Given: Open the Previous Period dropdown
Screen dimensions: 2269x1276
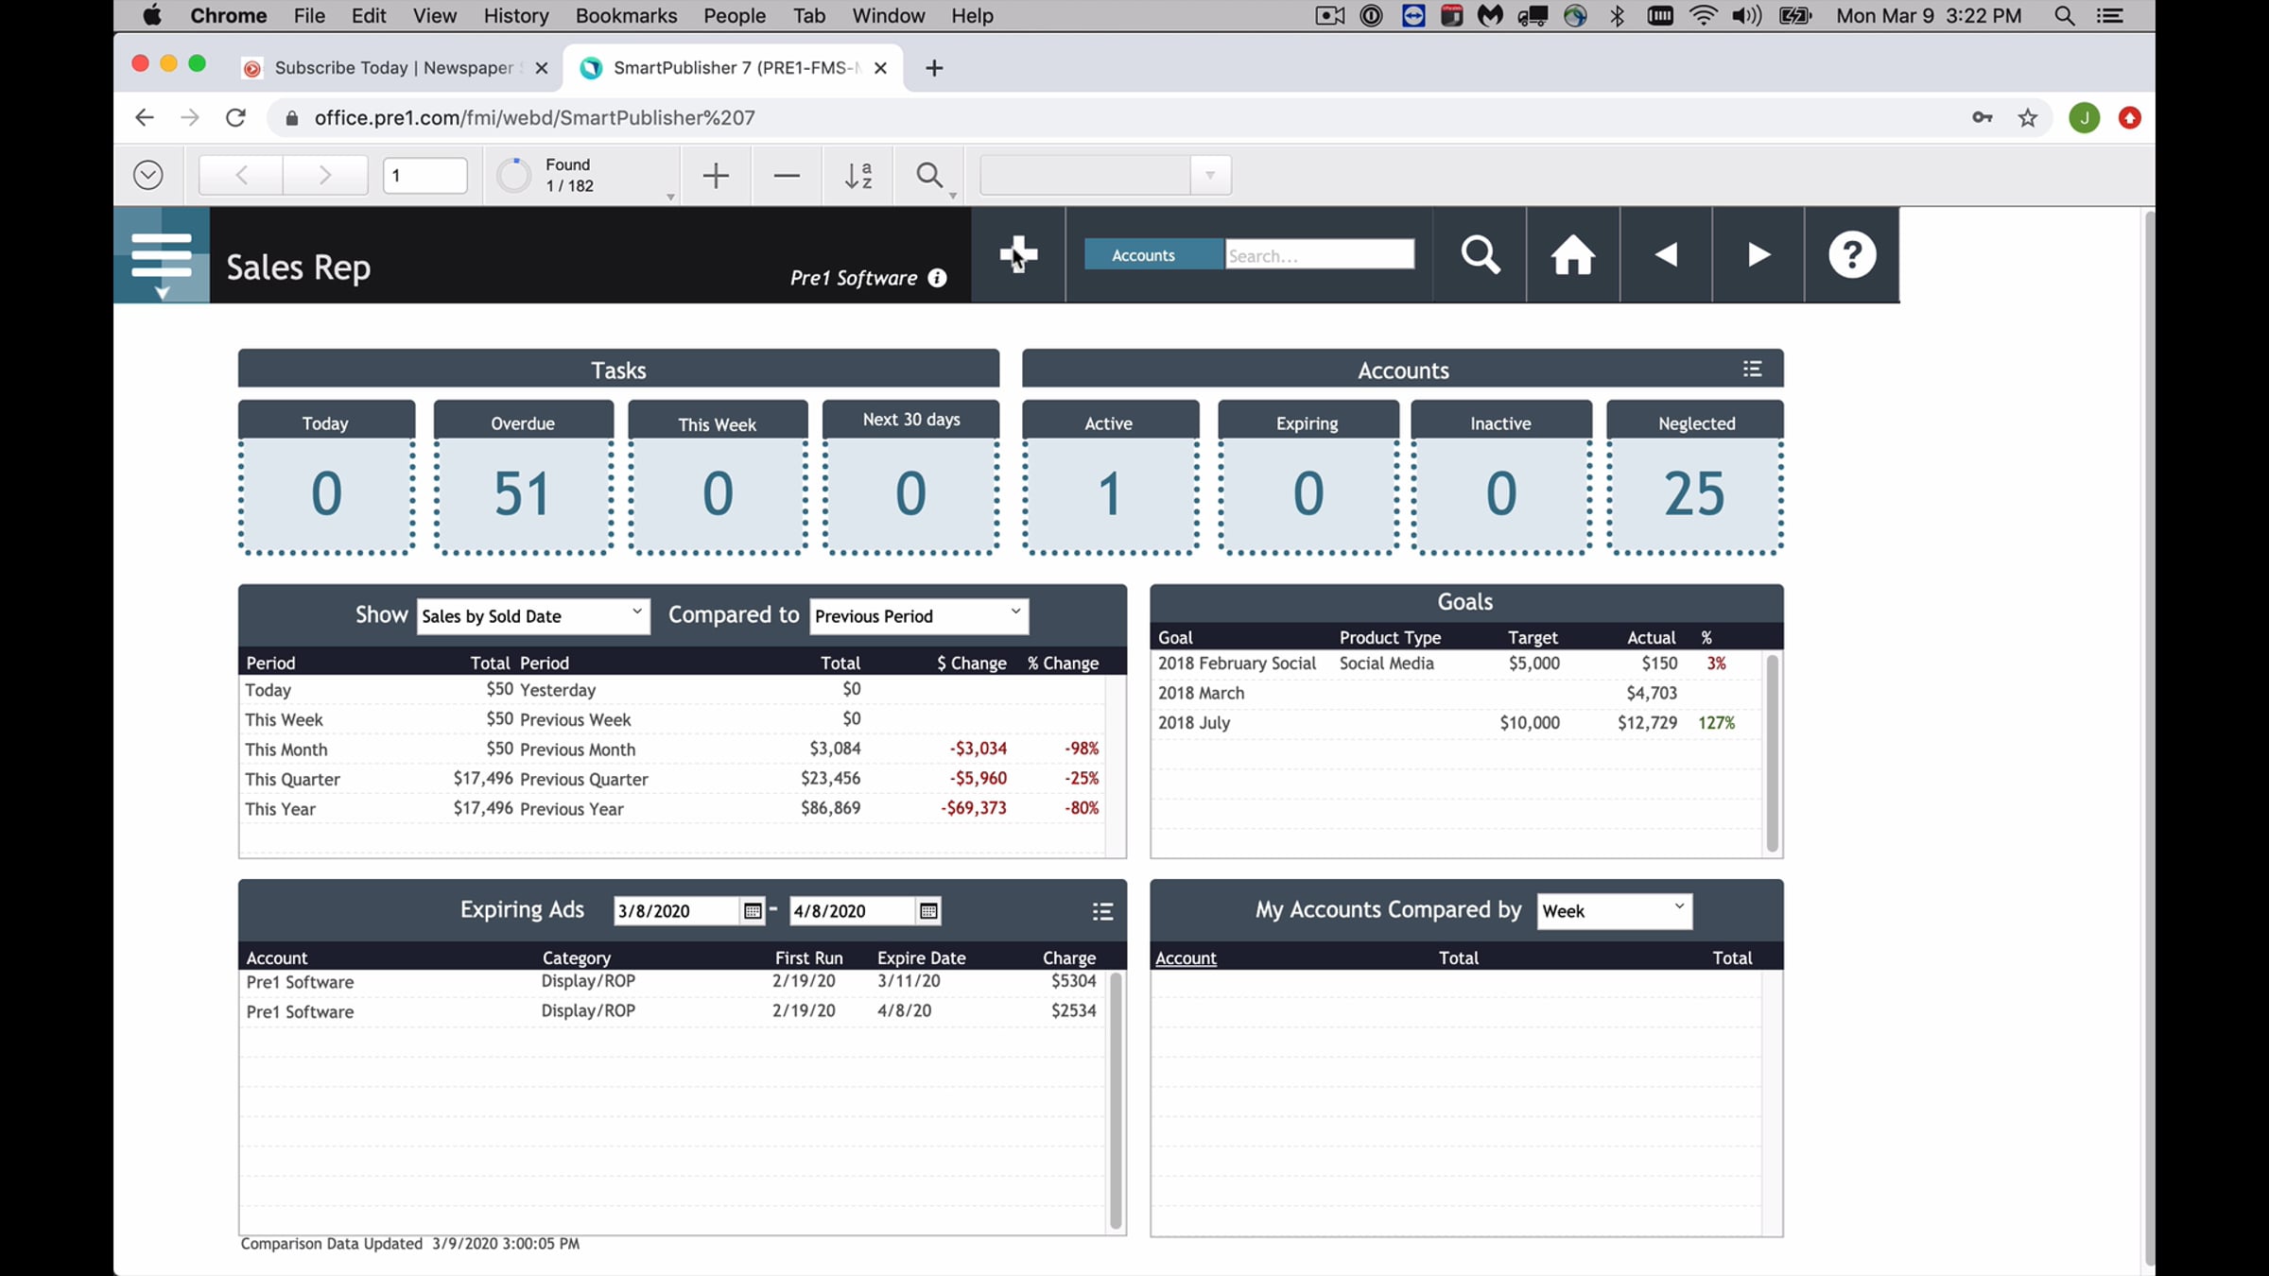Looking at the screenshot, I should coord(919,616).
